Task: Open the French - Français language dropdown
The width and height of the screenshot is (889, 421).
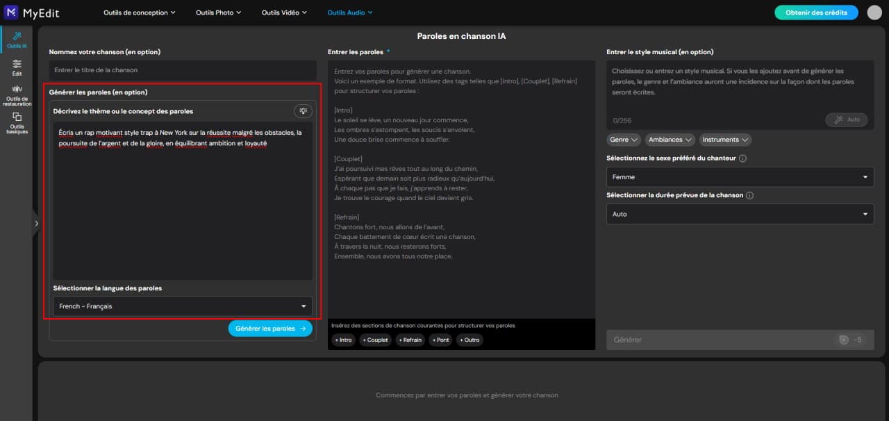Action: 183,306
